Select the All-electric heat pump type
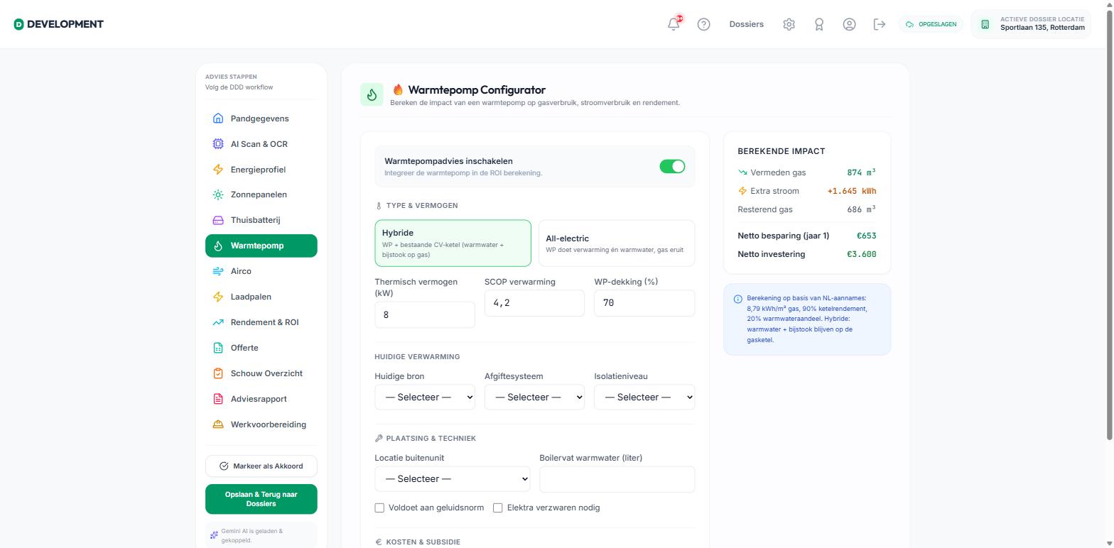 (617, 243)
